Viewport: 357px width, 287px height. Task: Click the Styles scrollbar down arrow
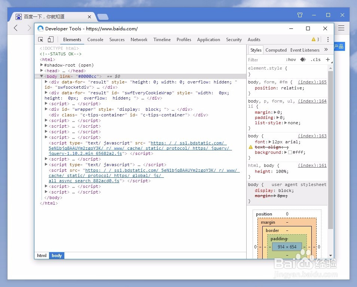[330, 256]
